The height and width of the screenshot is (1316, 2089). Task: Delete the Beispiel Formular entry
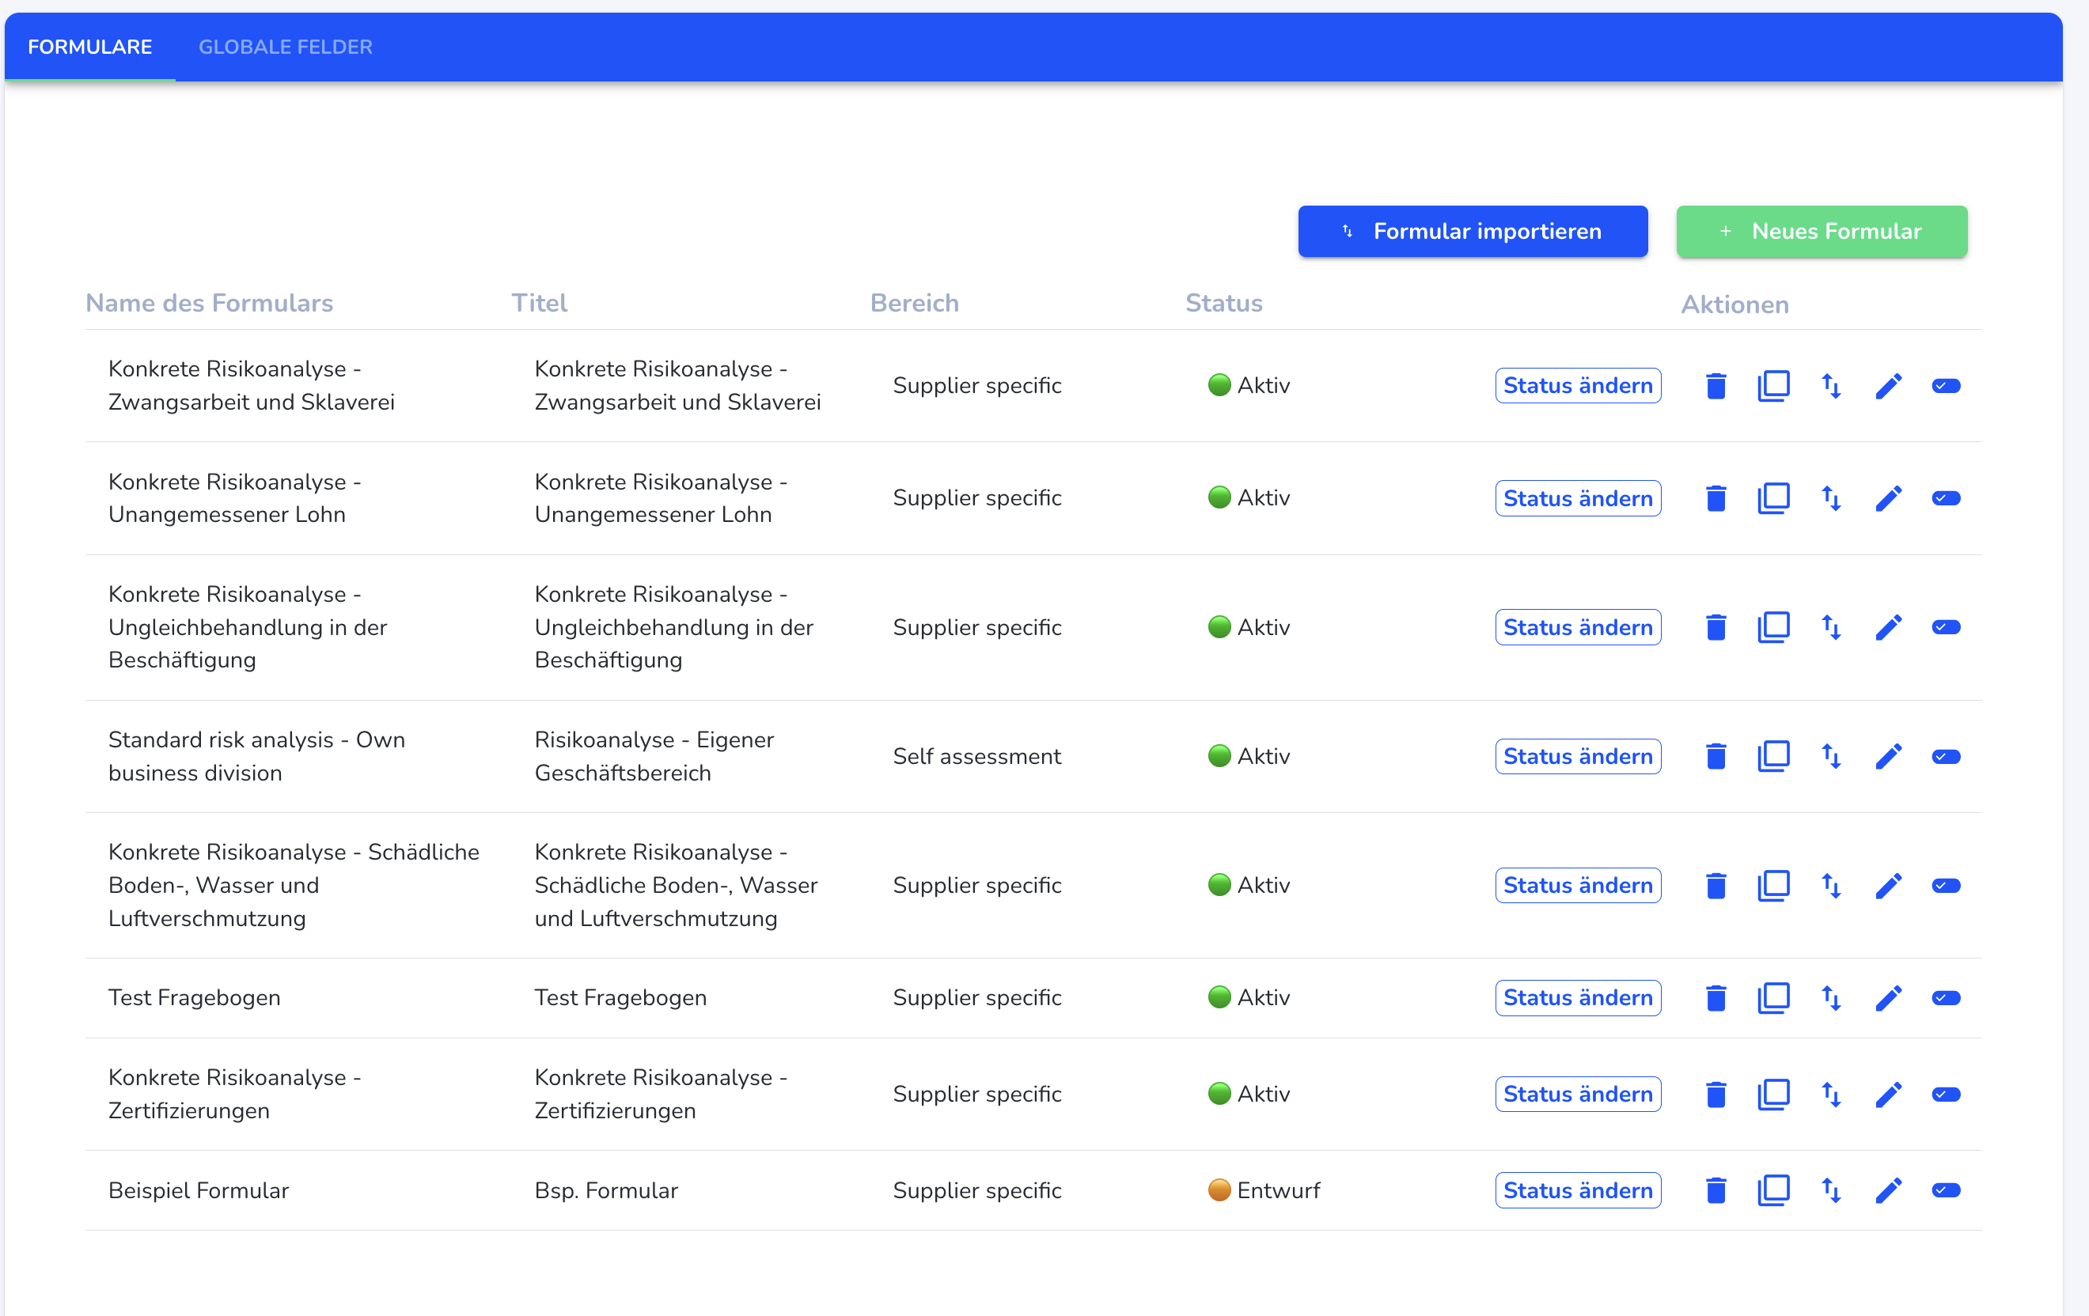pyautogui.click(x=1715, y=1190)
